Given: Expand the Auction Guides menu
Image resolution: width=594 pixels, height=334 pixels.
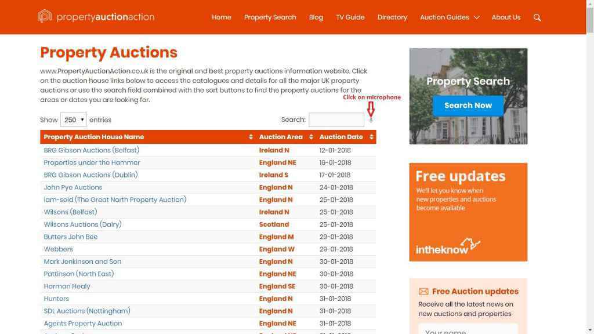Looking at the screenshot, I should [450, 17].
